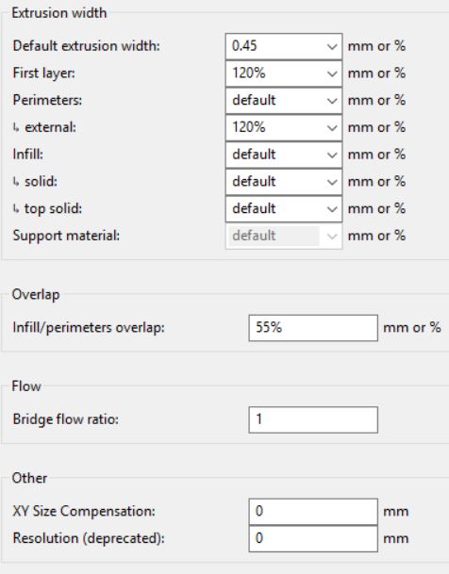Open the Perimeters width dropdown arrow
This screenshot has height=574, width=449.
[x=332, y=101]
